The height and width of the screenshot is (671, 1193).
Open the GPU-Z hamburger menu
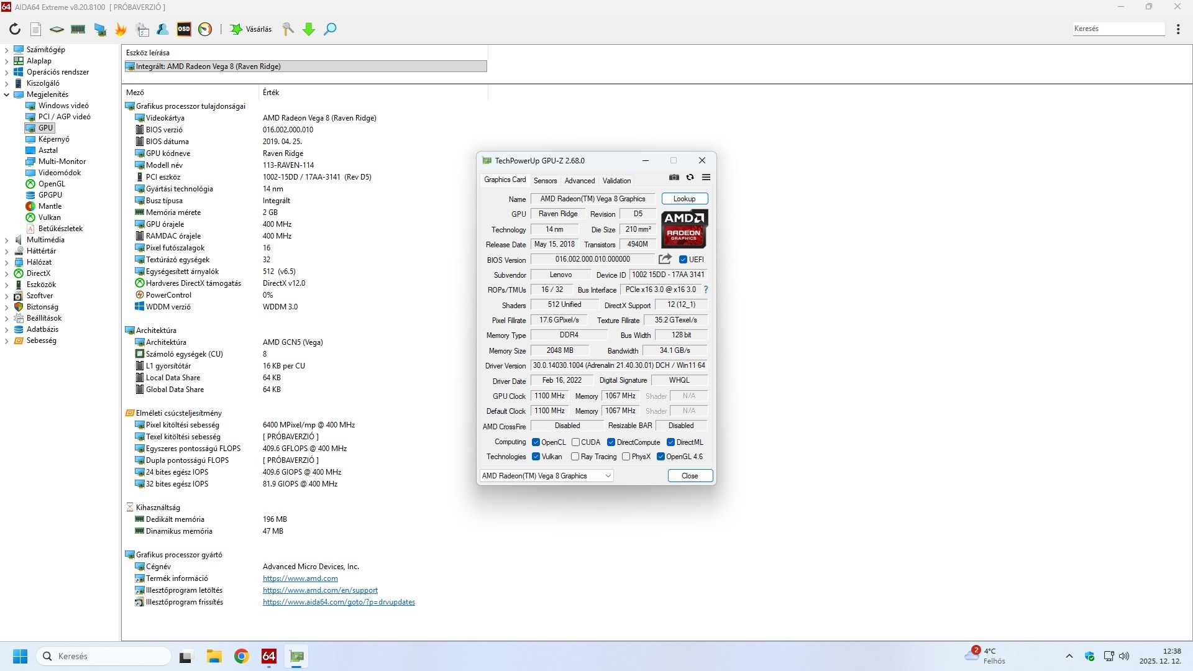click(x=706, y=178)
